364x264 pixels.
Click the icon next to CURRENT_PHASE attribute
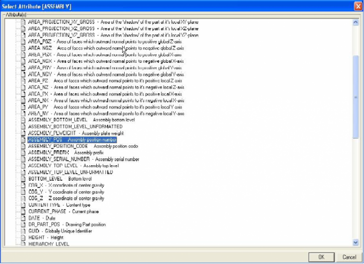[x=23, y=212]
